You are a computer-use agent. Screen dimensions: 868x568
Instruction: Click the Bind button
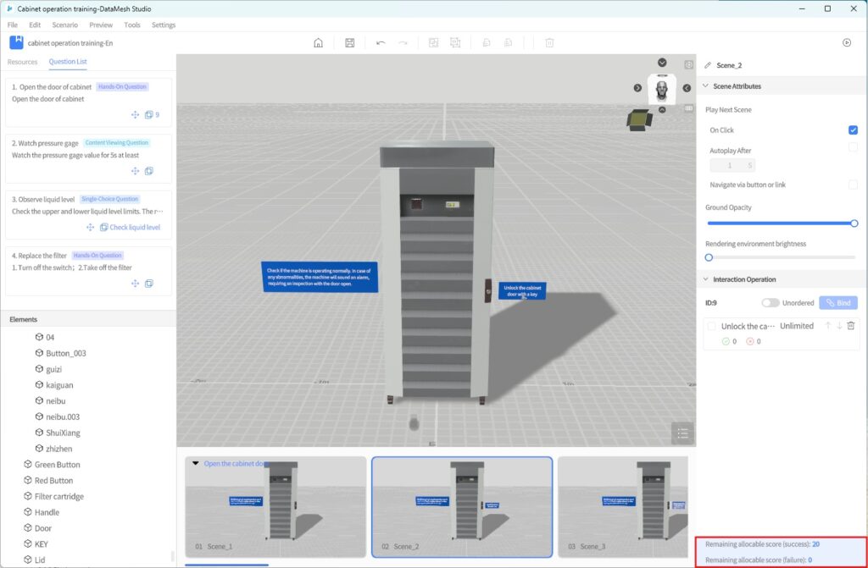pos(837,303)
